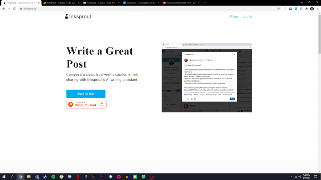The height and width of the screenshot is (180, 321).
Task: Open Spotify from the taskbar
Action: 53,177
